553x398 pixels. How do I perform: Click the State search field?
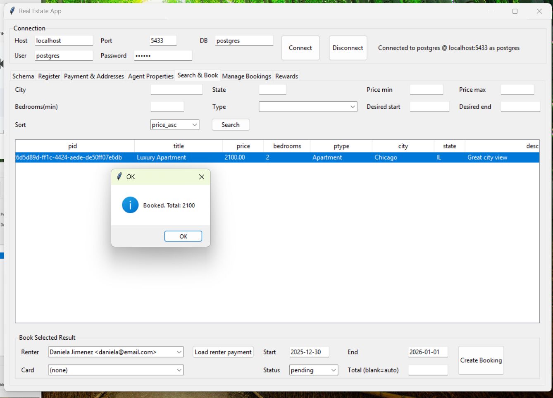click(x=272, y=90)
